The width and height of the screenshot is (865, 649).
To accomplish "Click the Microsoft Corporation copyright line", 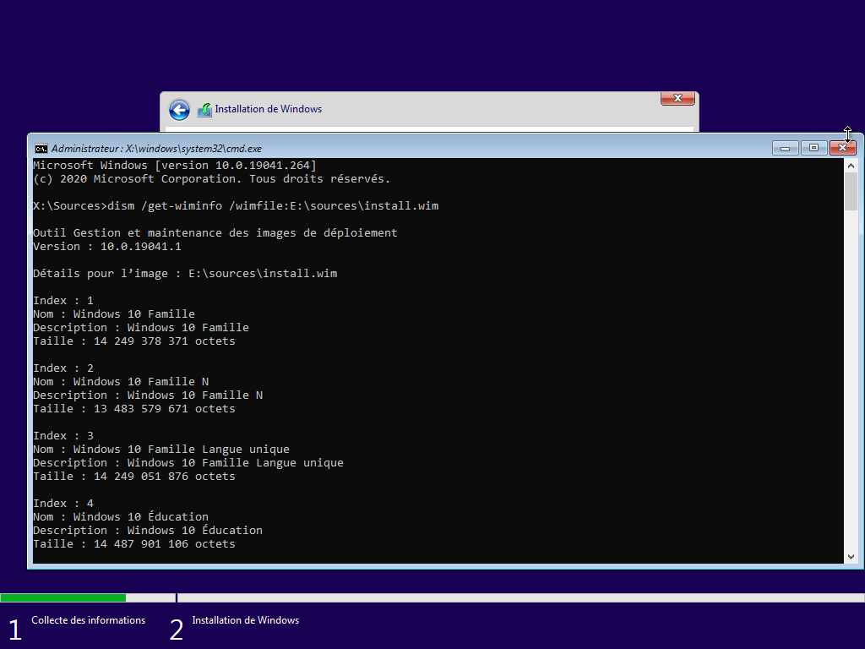I will tap(212, 179).
